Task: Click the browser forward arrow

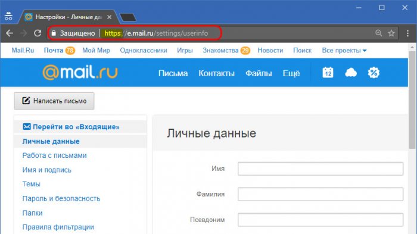Action: coord(23,33)
